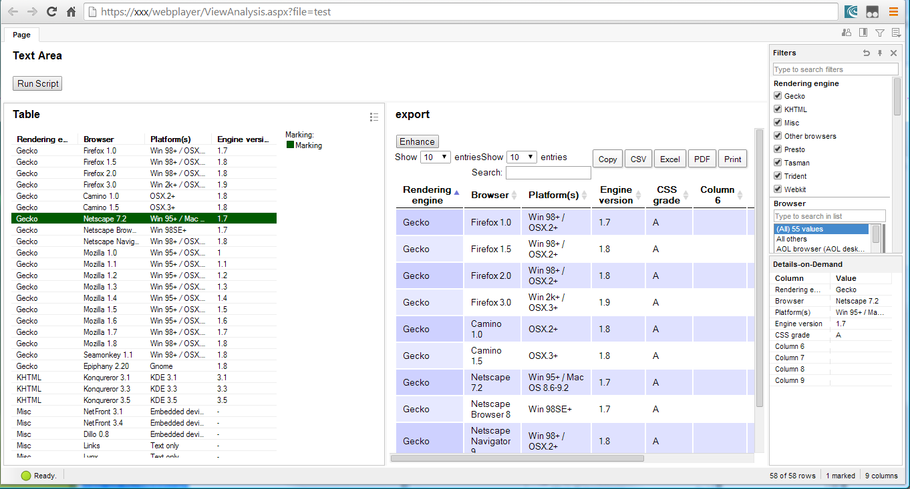Pin the Filters panel
Screen dimensions: 910x489
coord(880,53)
